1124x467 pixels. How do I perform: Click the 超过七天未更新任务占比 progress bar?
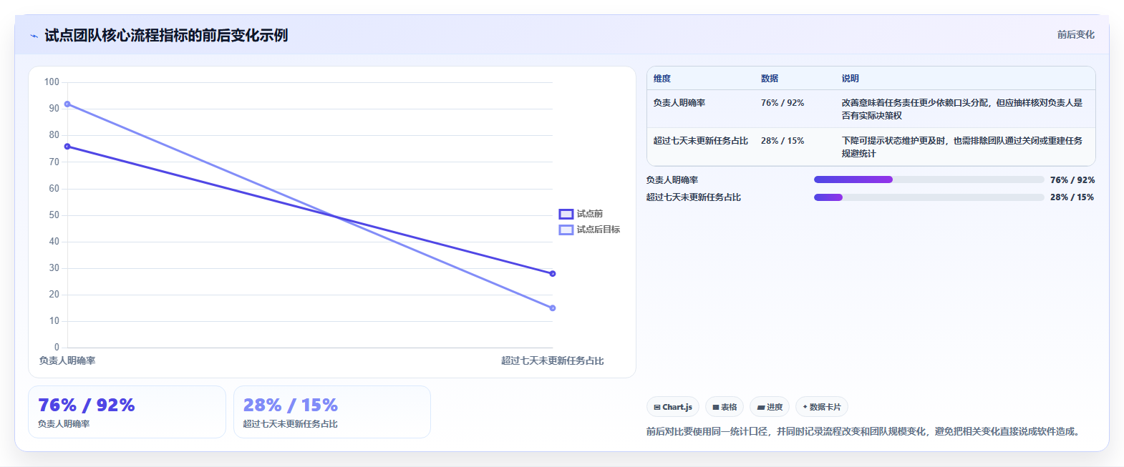tap(929, 197)
